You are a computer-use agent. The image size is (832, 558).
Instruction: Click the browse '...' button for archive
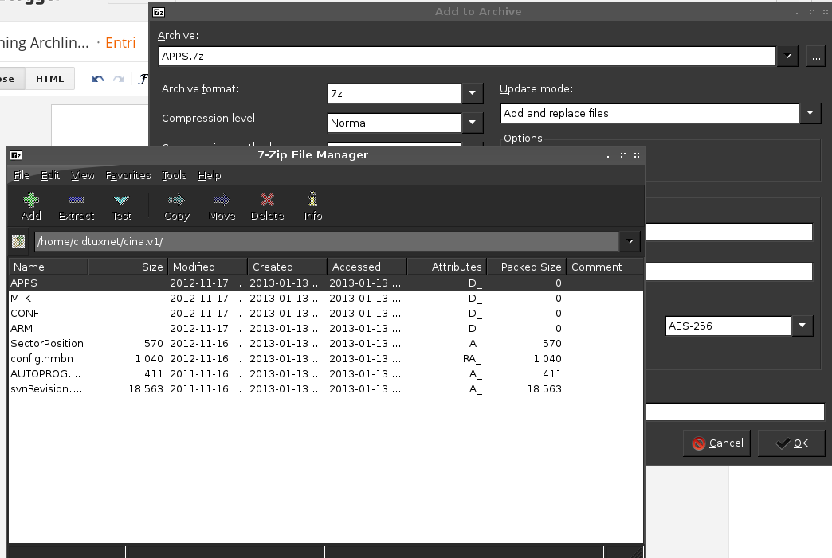tap(815, 57)
